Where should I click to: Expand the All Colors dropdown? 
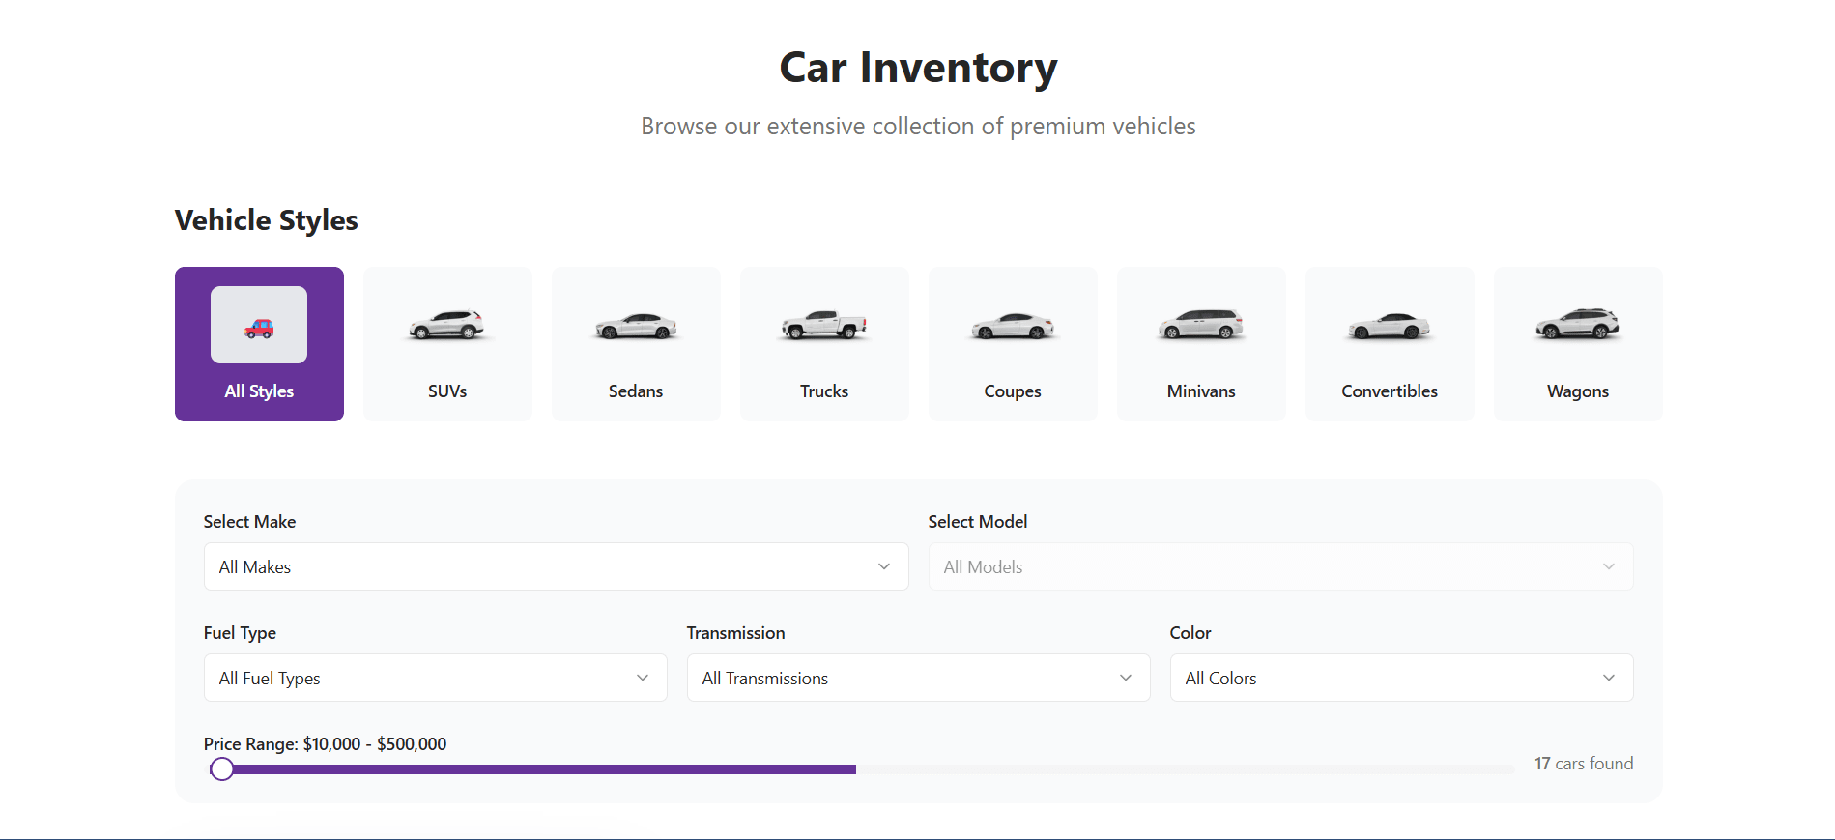pyautogui.click(x=1400, y=678)
